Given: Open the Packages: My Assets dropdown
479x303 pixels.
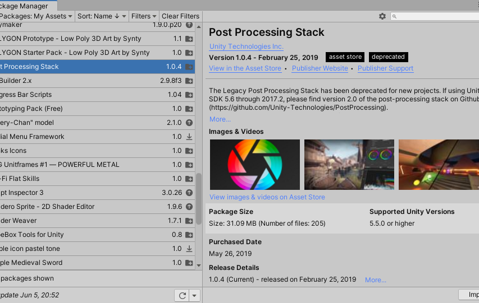Looking at the screenshot, I should (x=36, y=16).
